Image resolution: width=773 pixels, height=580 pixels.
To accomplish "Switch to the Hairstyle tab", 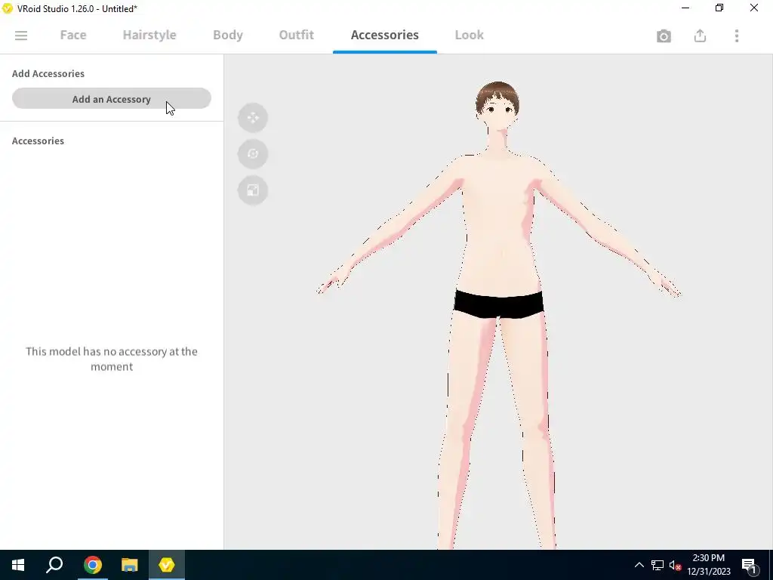I will (149, 35).
